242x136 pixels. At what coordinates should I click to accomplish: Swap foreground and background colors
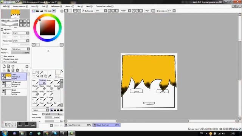(62, 71)
